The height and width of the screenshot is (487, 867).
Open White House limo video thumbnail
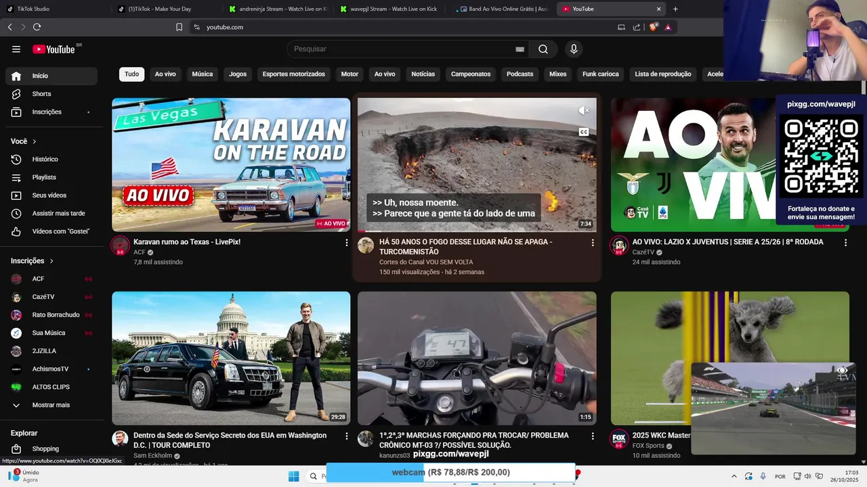coord(231,358)
